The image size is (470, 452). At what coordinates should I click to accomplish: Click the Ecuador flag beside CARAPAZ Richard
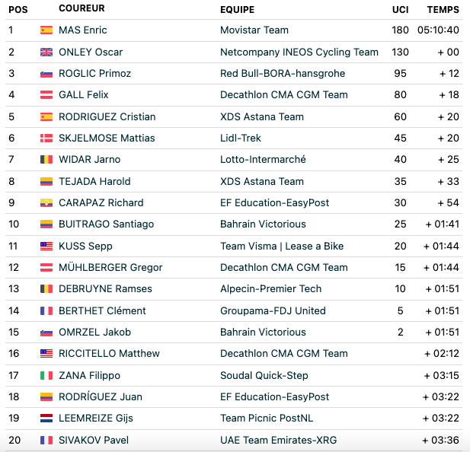[46, 202]
